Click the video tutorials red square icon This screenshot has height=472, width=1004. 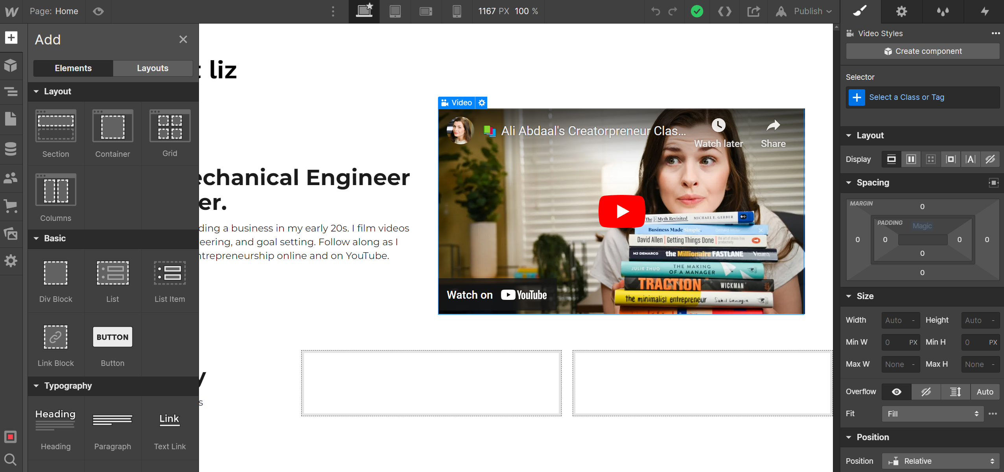11,437
